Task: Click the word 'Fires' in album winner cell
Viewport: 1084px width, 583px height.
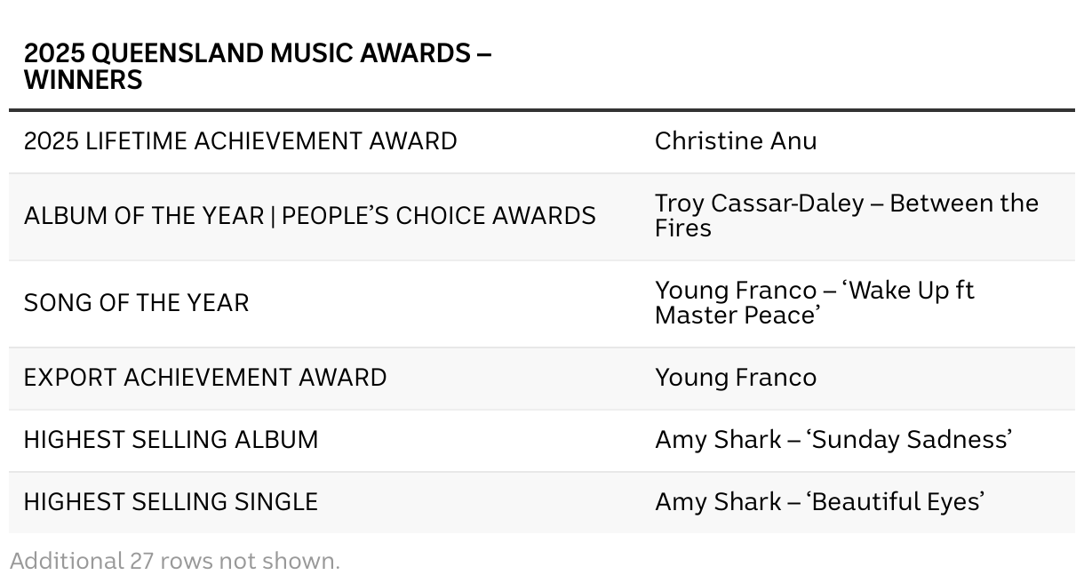Action: [x=683, y=229]
